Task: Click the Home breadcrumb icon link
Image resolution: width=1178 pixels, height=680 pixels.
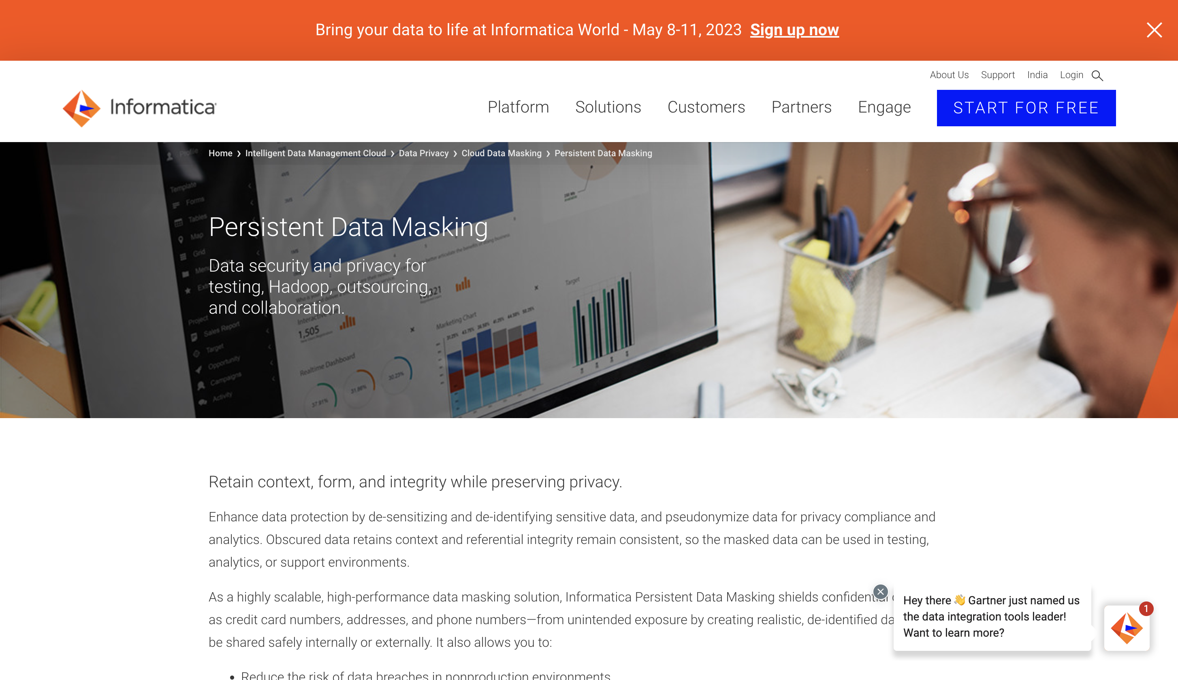Action: (x=220, y=153)
